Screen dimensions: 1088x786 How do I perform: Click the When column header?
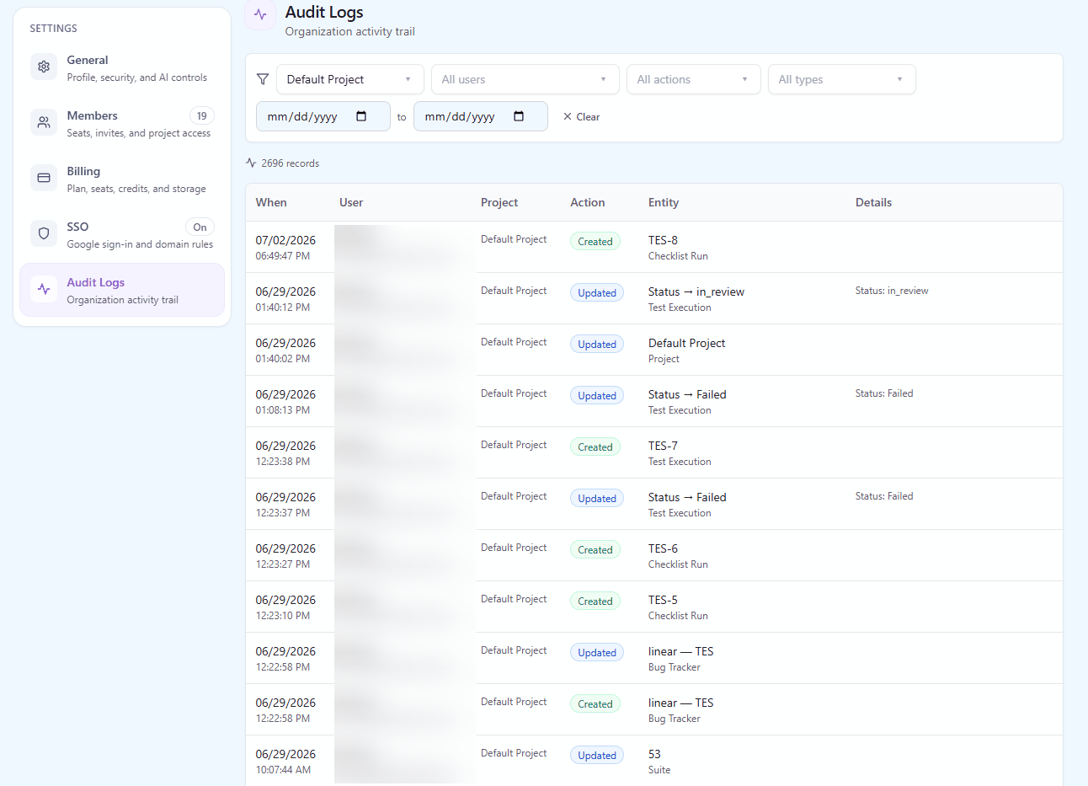pos(271,202)
